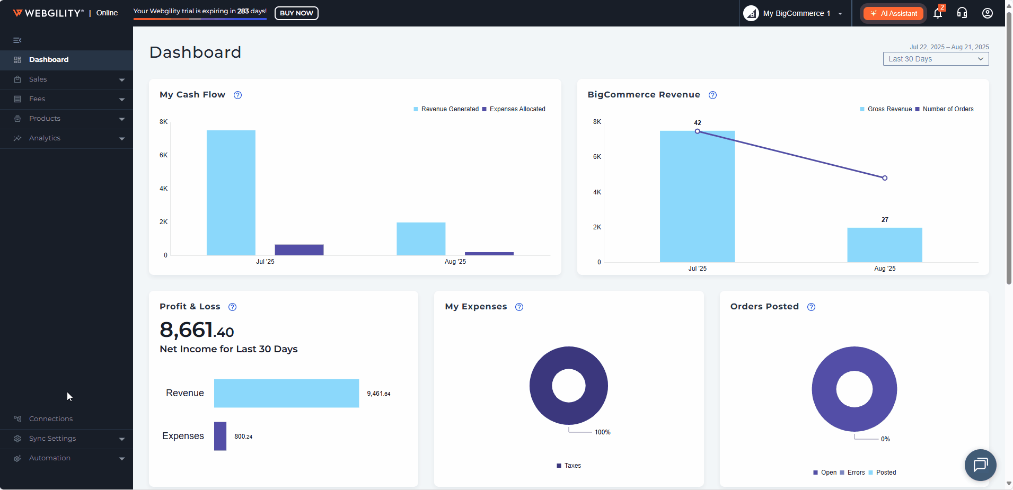Launch the AI Assistant
The height and width of the screenshot is (490, 1013).
click(893, 13)
